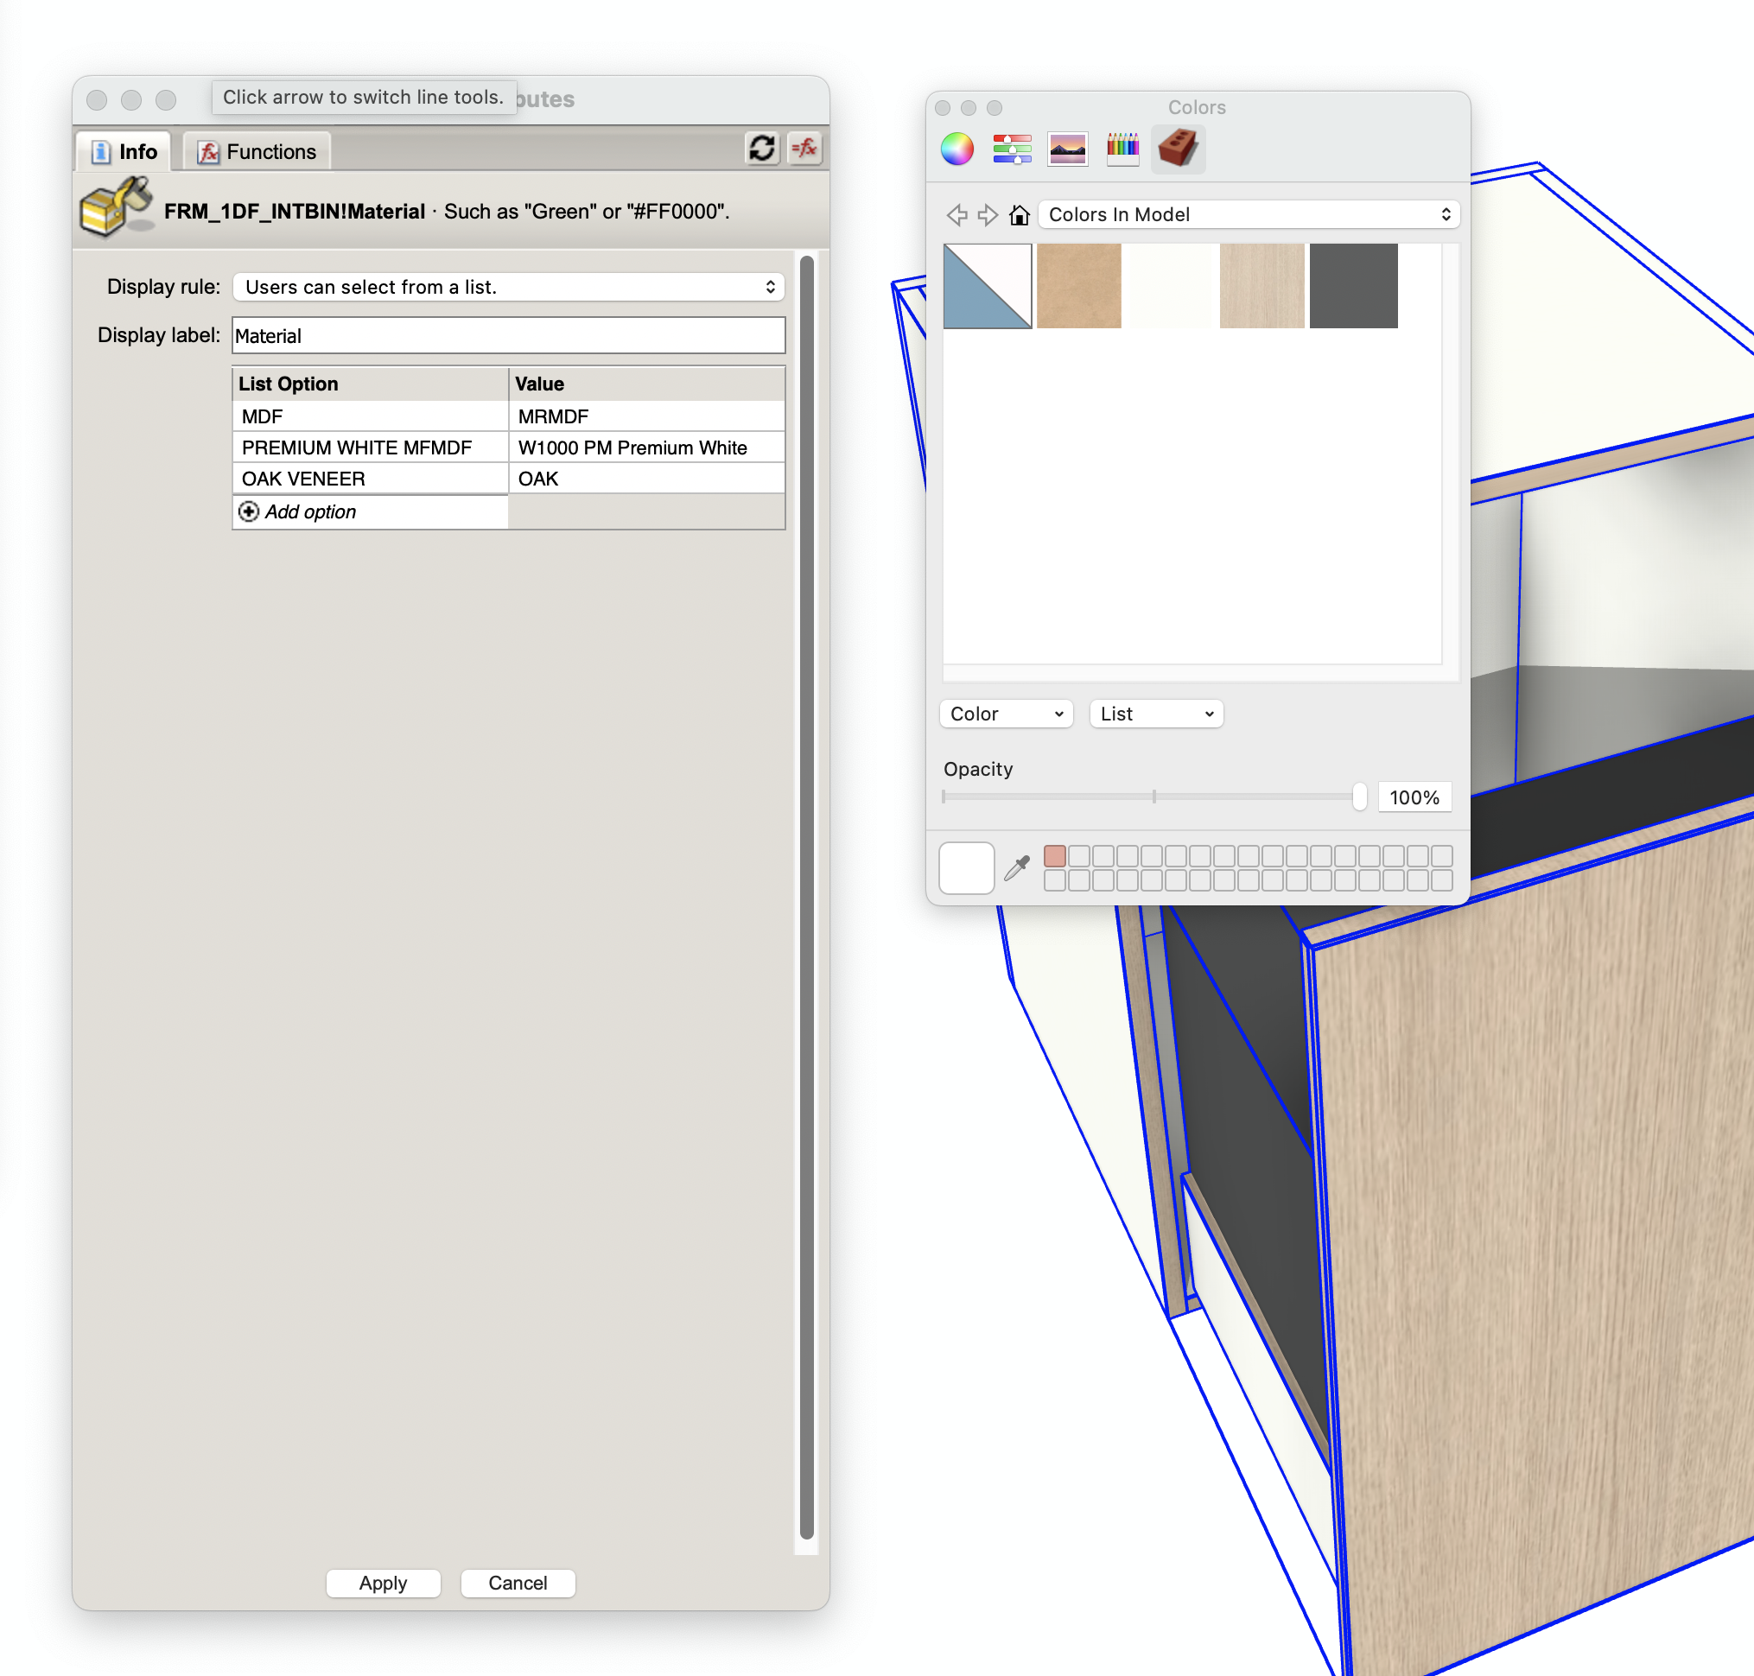Select the texture palettes brick icon
This screenshot has height=1676, width=1754.
(x=1178, y=149)
